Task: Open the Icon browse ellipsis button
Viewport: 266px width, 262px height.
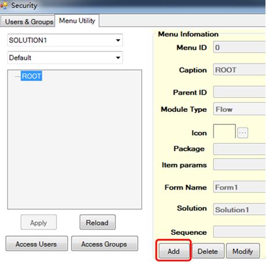Action: click(243, 133)
